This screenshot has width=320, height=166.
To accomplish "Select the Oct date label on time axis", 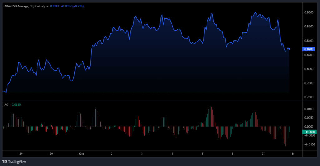I will coord(82,154).
